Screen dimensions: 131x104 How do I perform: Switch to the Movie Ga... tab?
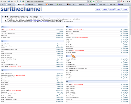pyautogui.click(x=91, y=4)
